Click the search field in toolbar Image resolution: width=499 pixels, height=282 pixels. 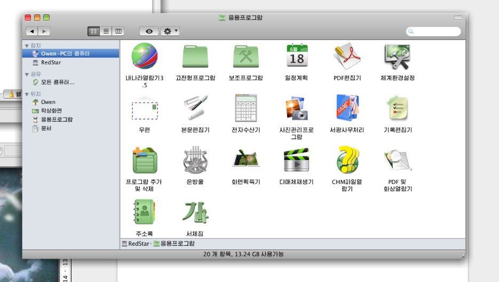434,31
